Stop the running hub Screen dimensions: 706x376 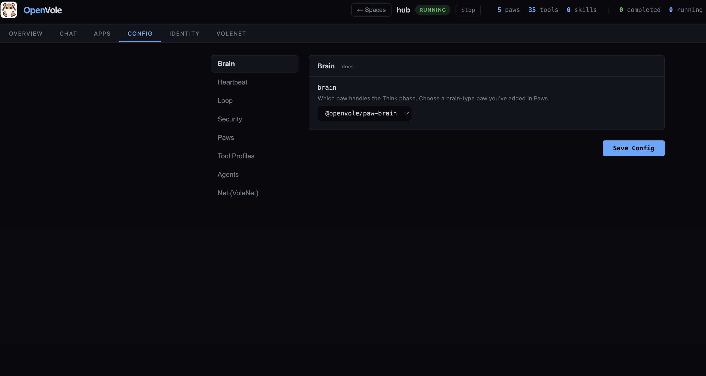click(468, 10)
